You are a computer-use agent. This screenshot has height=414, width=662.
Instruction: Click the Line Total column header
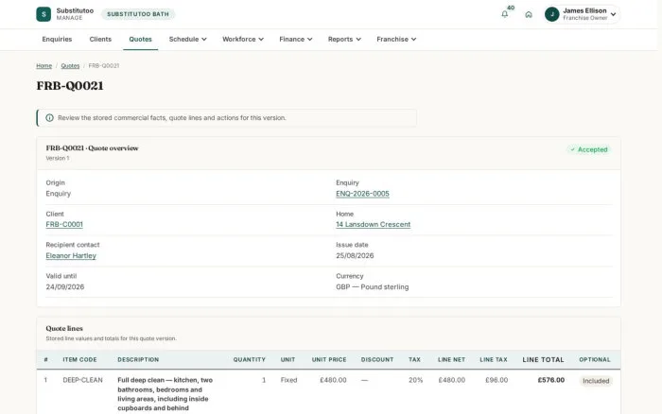[543, 360]
